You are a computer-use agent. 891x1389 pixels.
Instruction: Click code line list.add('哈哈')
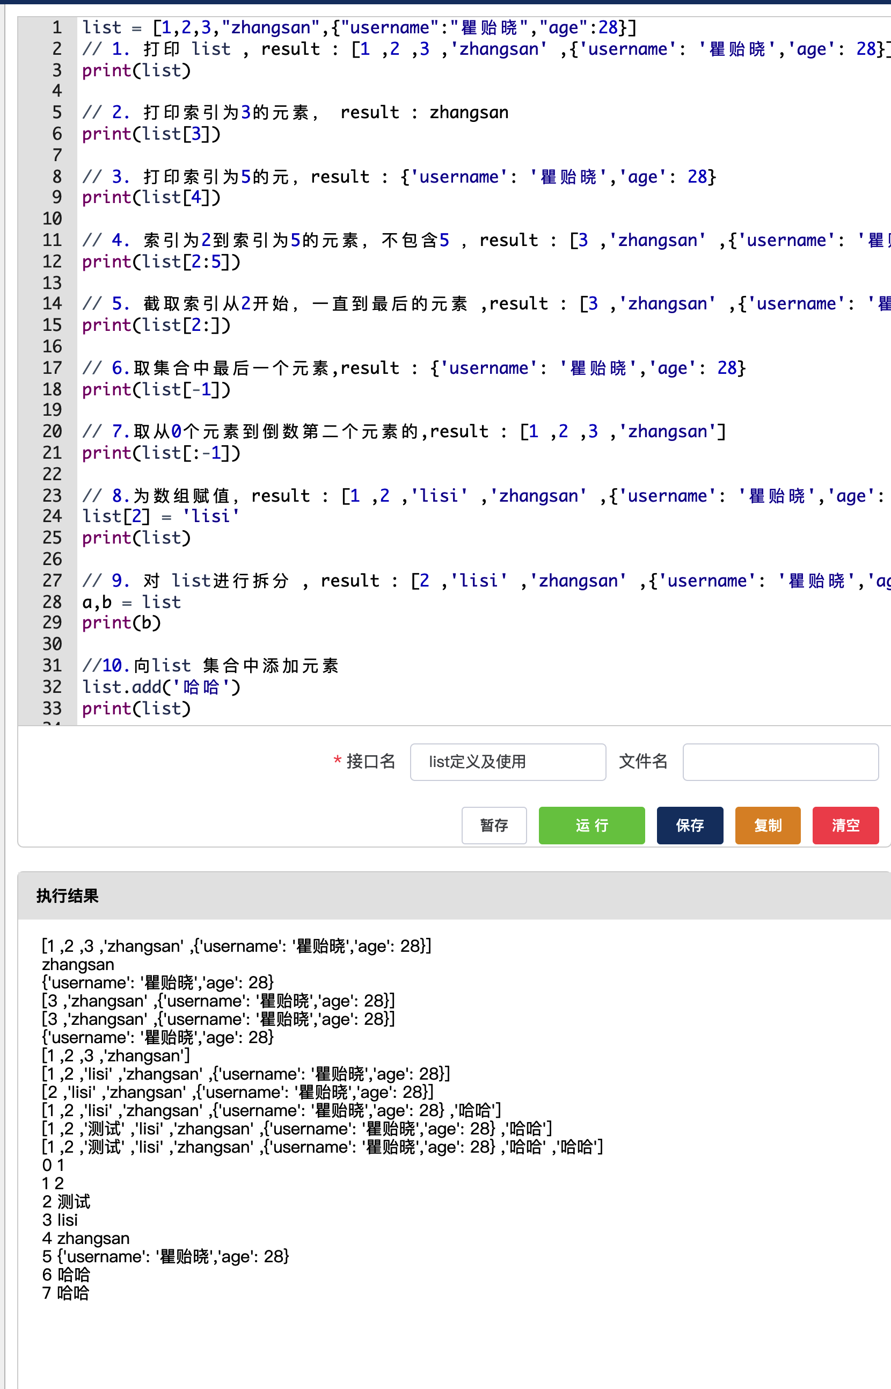[162, 688]
